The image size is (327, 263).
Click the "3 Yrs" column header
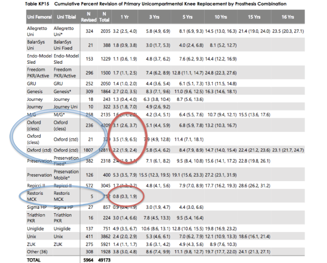click(x=154, y=17)
